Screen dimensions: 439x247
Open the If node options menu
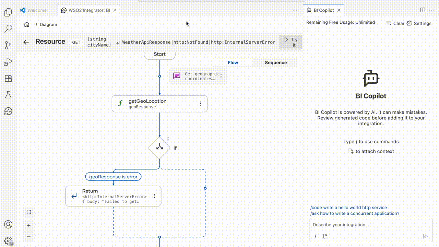tap(168, 139)
